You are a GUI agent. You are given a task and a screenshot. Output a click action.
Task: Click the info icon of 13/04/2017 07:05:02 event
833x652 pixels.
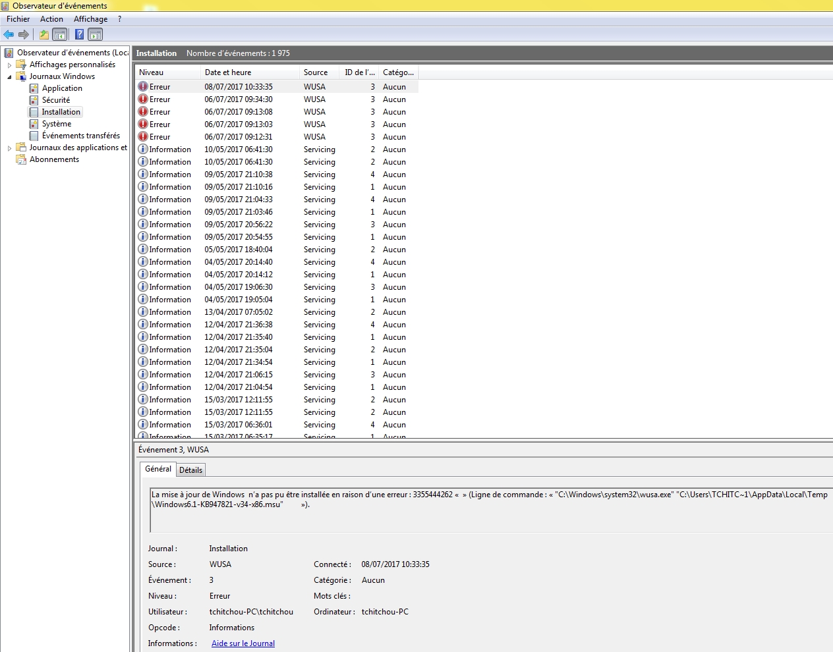click(x=143, y=312)
